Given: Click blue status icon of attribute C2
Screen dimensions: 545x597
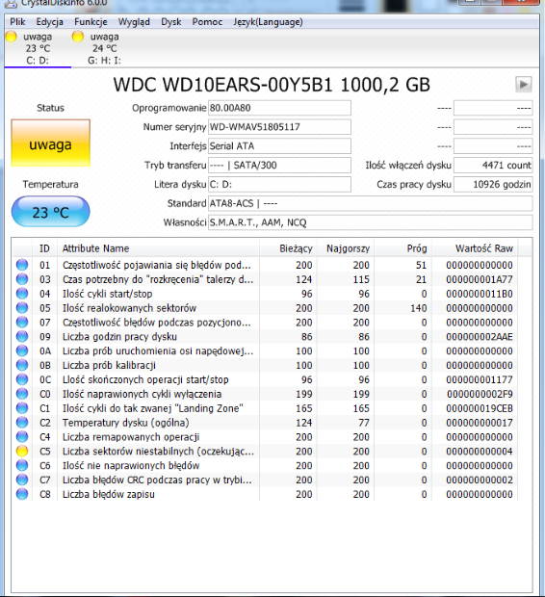Looking at the screenshot, I should (22, 423).
